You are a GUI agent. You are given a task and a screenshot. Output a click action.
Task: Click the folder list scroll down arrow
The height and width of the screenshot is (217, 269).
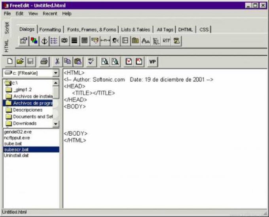[x=56, y=124]
